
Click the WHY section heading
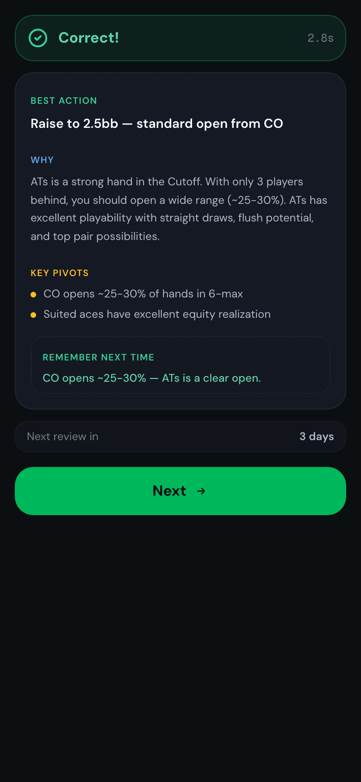[x=42, y=160]
